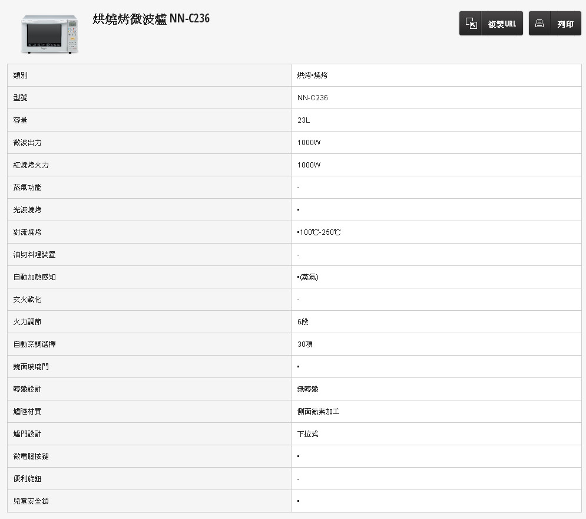Click the title 烘燒烤微波爐 NN-C236

[151, 19]
